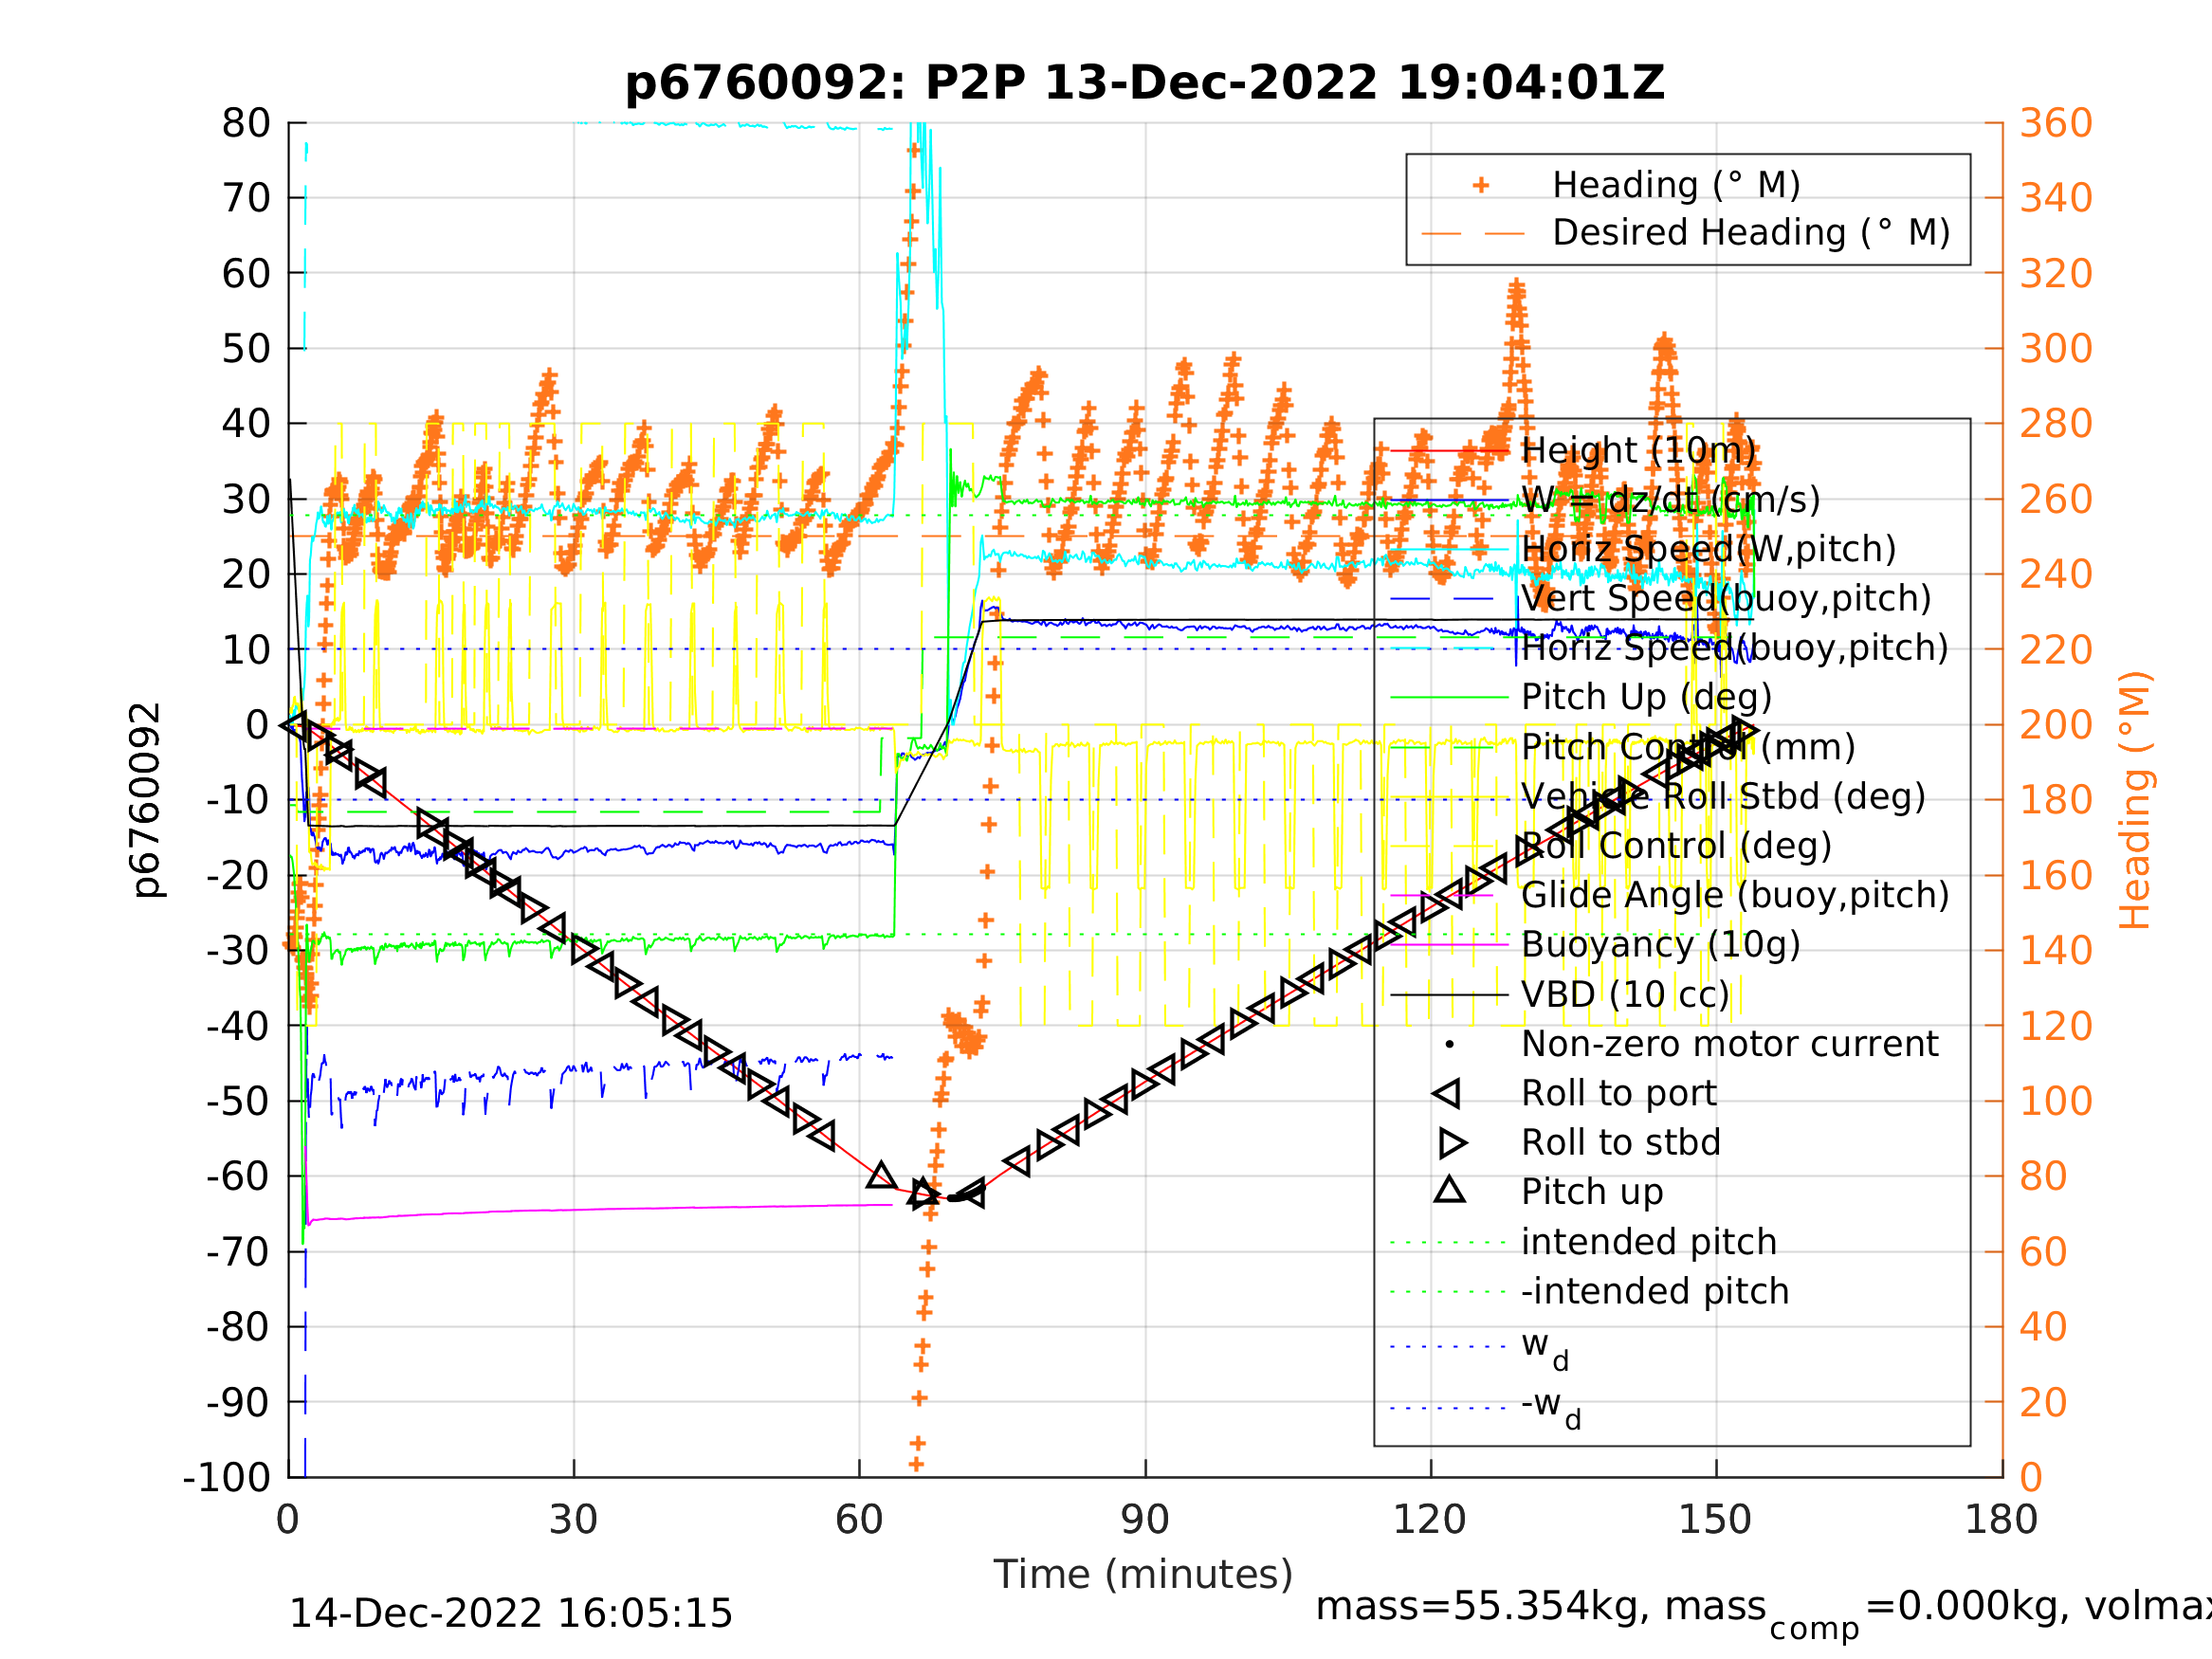Viewport: 2212px width, 1659px height.
Task: Click the Roll to stbd triangle icon in legend
Action: tap(1452, 1143)
